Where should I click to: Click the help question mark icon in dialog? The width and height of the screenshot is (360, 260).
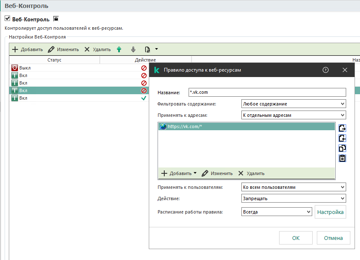click(x=325, y=70)
